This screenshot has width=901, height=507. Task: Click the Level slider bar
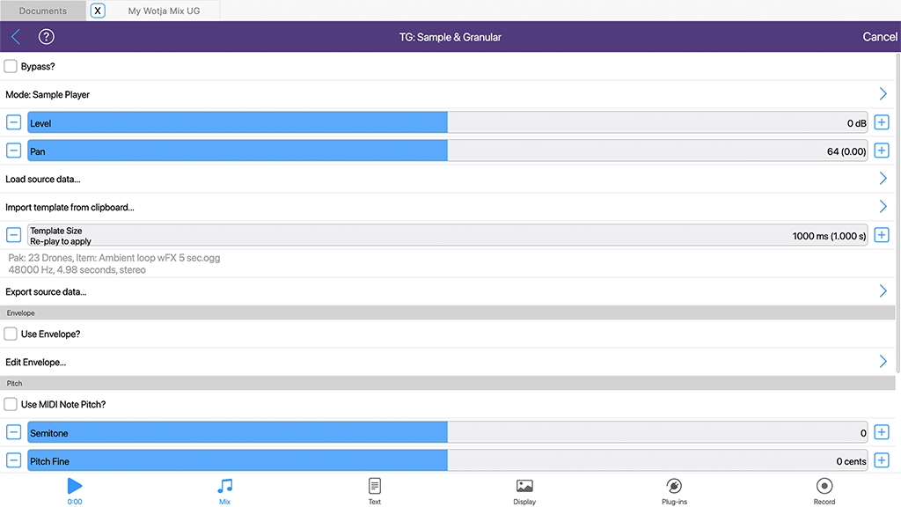click(x=447, y=123)
